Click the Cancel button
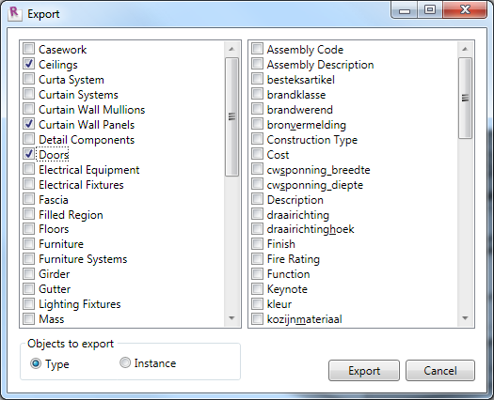494x400 pixels. tap(440, 371)
